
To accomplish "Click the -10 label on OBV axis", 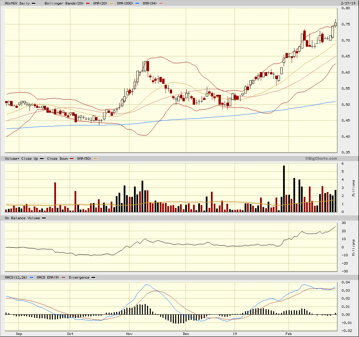I will 345,255.
